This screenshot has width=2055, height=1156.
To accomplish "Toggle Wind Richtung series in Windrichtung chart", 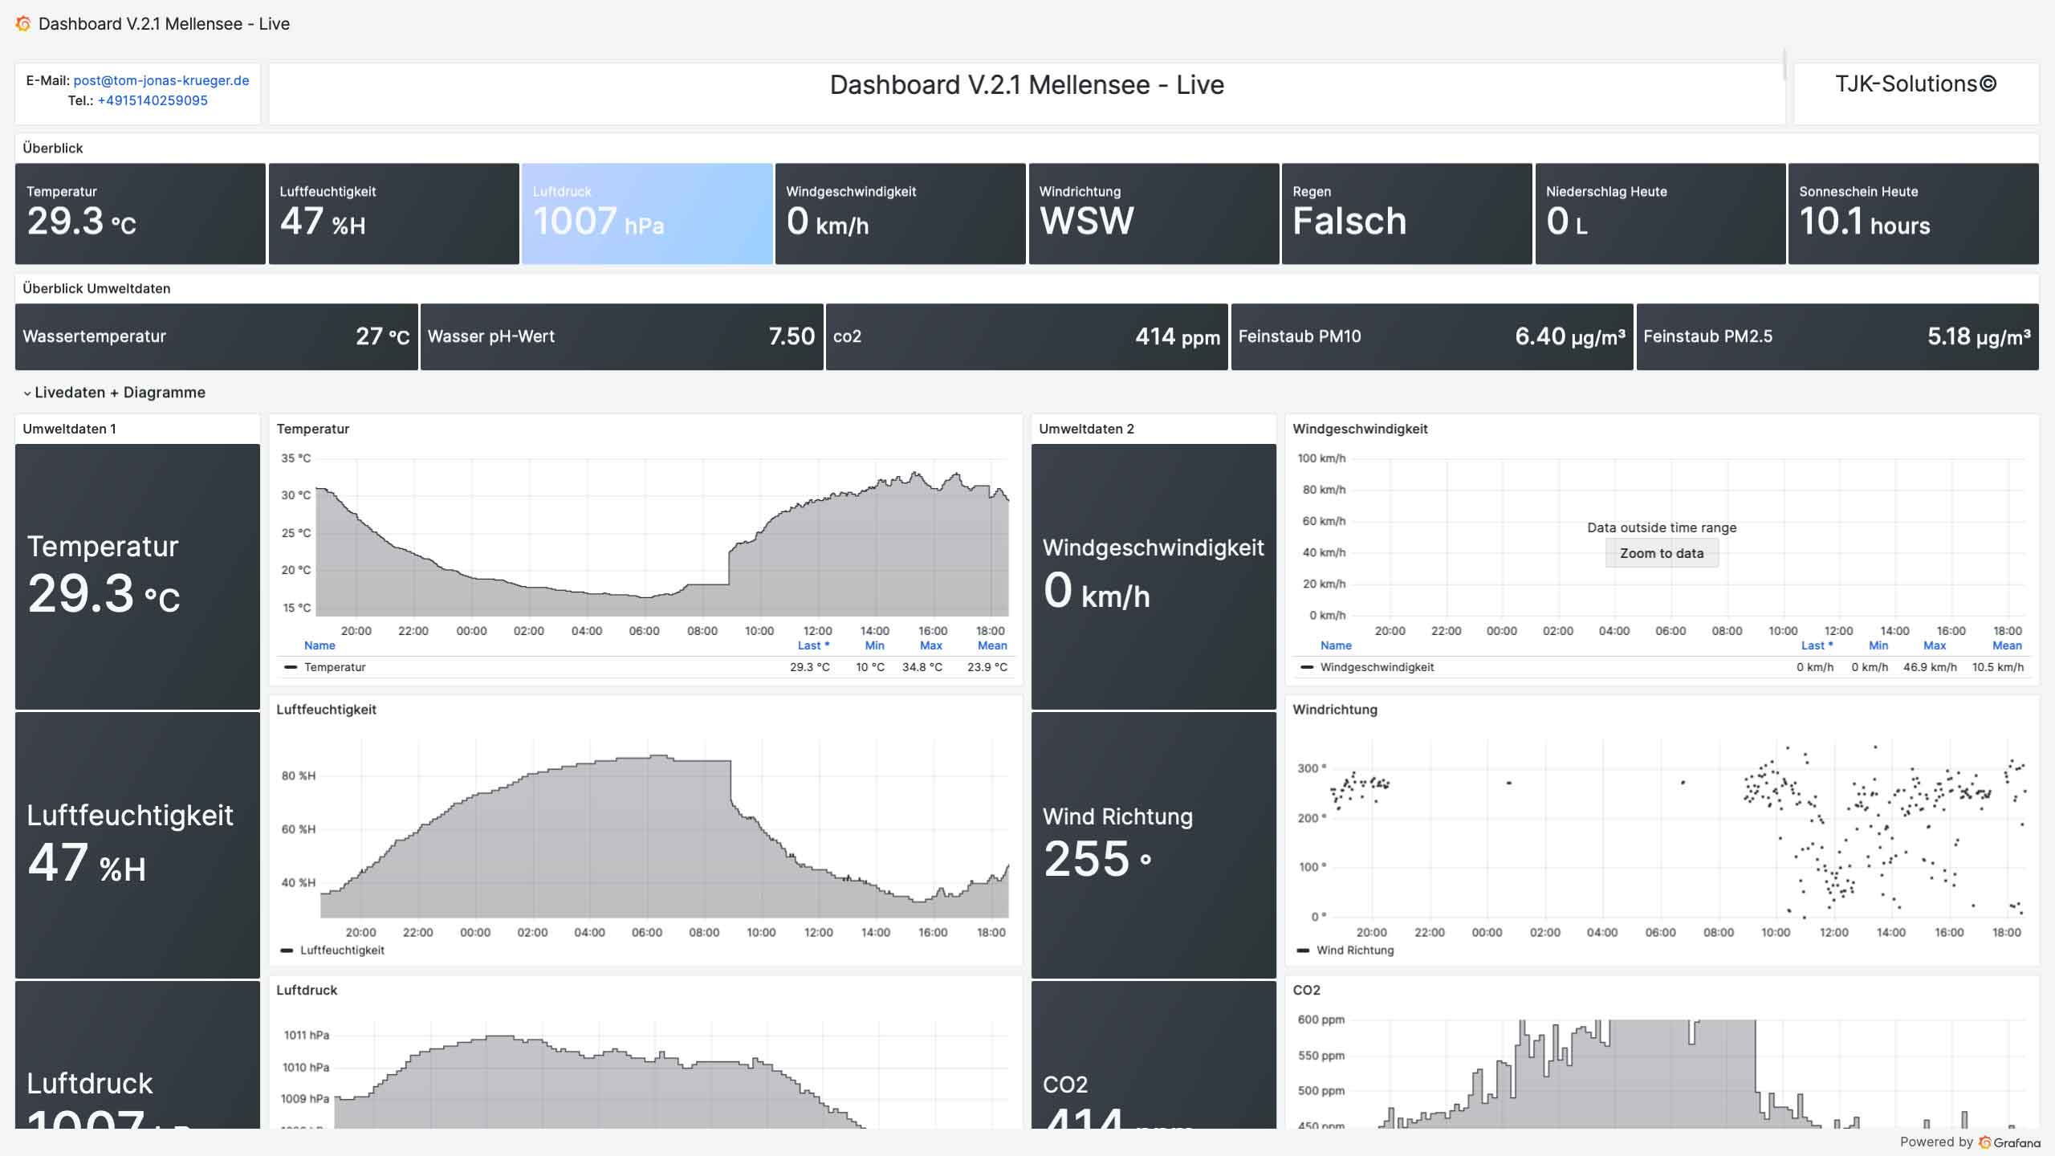I will pyautogui.click(x=1360, y=950).
